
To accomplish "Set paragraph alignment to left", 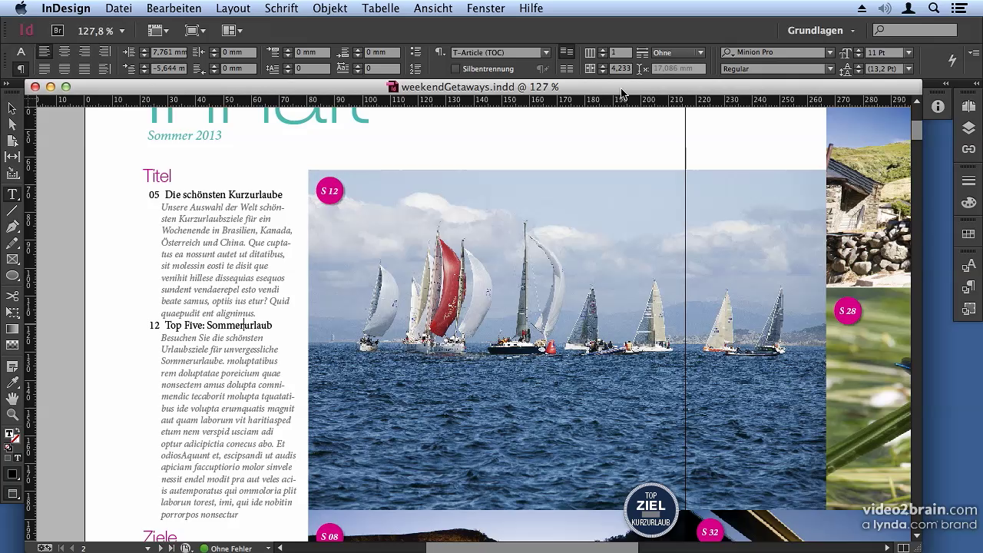I will [x=45, y=52].
